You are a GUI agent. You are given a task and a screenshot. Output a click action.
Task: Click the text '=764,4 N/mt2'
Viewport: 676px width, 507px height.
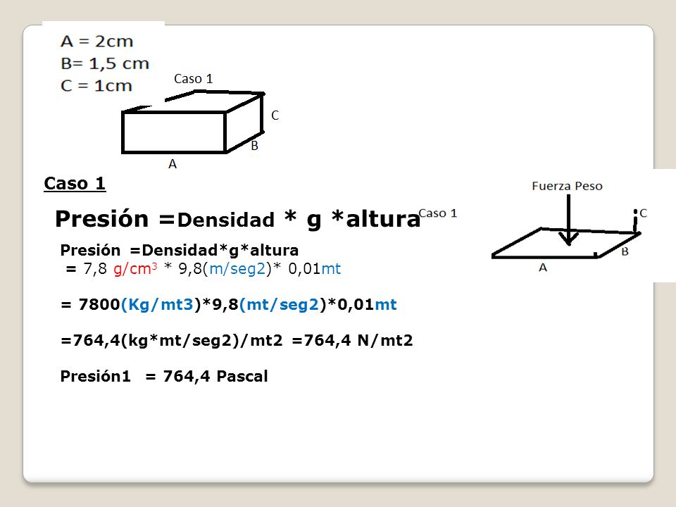[x=352, y=341]
